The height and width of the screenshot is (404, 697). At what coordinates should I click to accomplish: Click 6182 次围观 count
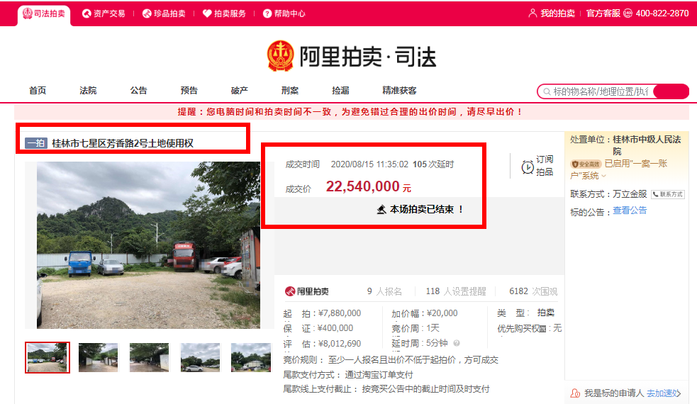[x=533, y=291]
